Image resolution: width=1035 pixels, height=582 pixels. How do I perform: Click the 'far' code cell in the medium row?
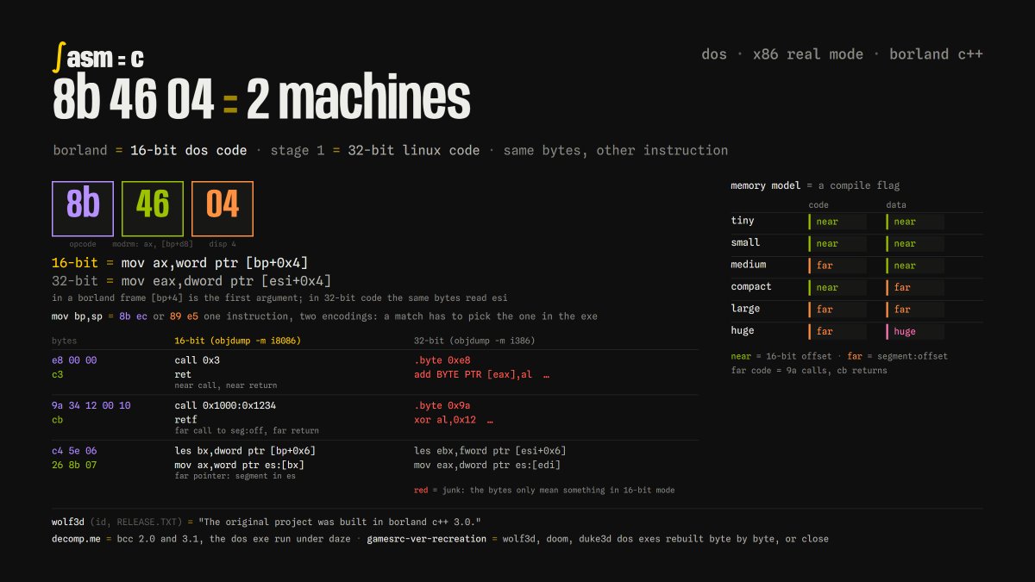(x=837, y=266)
